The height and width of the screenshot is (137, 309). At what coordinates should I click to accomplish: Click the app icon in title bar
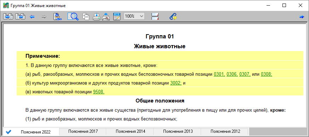click(x=6, y=6)
